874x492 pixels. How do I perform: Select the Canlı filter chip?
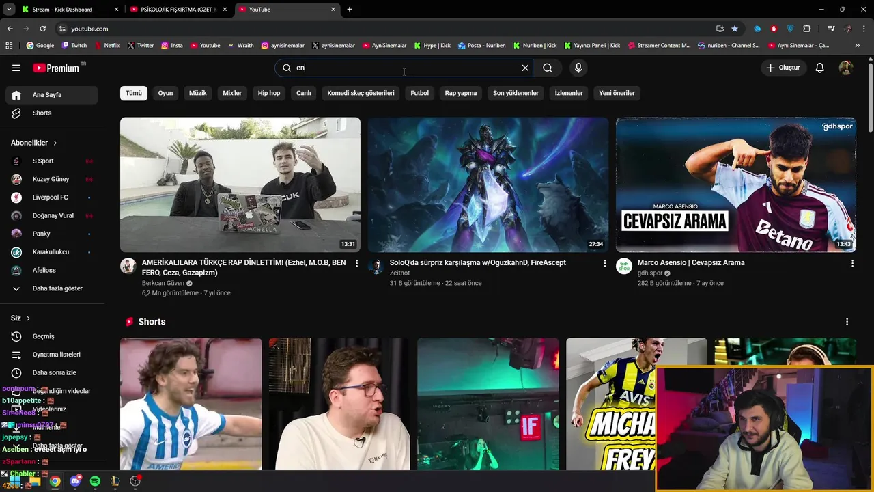[x=304, y=93]
